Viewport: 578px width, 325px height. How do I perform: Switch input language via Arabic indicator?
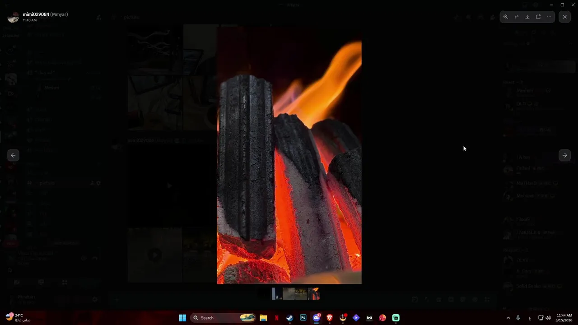click(x=529, y=318)
